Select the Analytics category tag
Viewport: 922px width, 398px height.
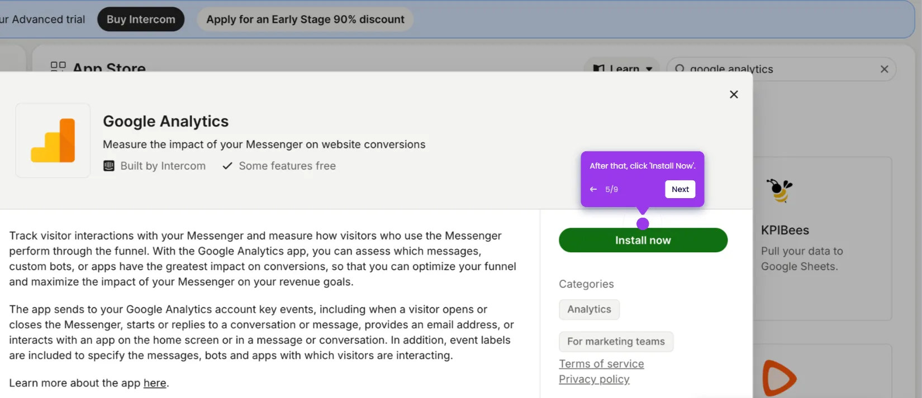589,309
